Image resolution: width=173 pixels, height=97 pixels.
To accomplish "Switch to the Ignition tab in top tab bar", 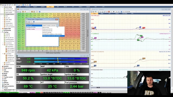I will 43,7.
